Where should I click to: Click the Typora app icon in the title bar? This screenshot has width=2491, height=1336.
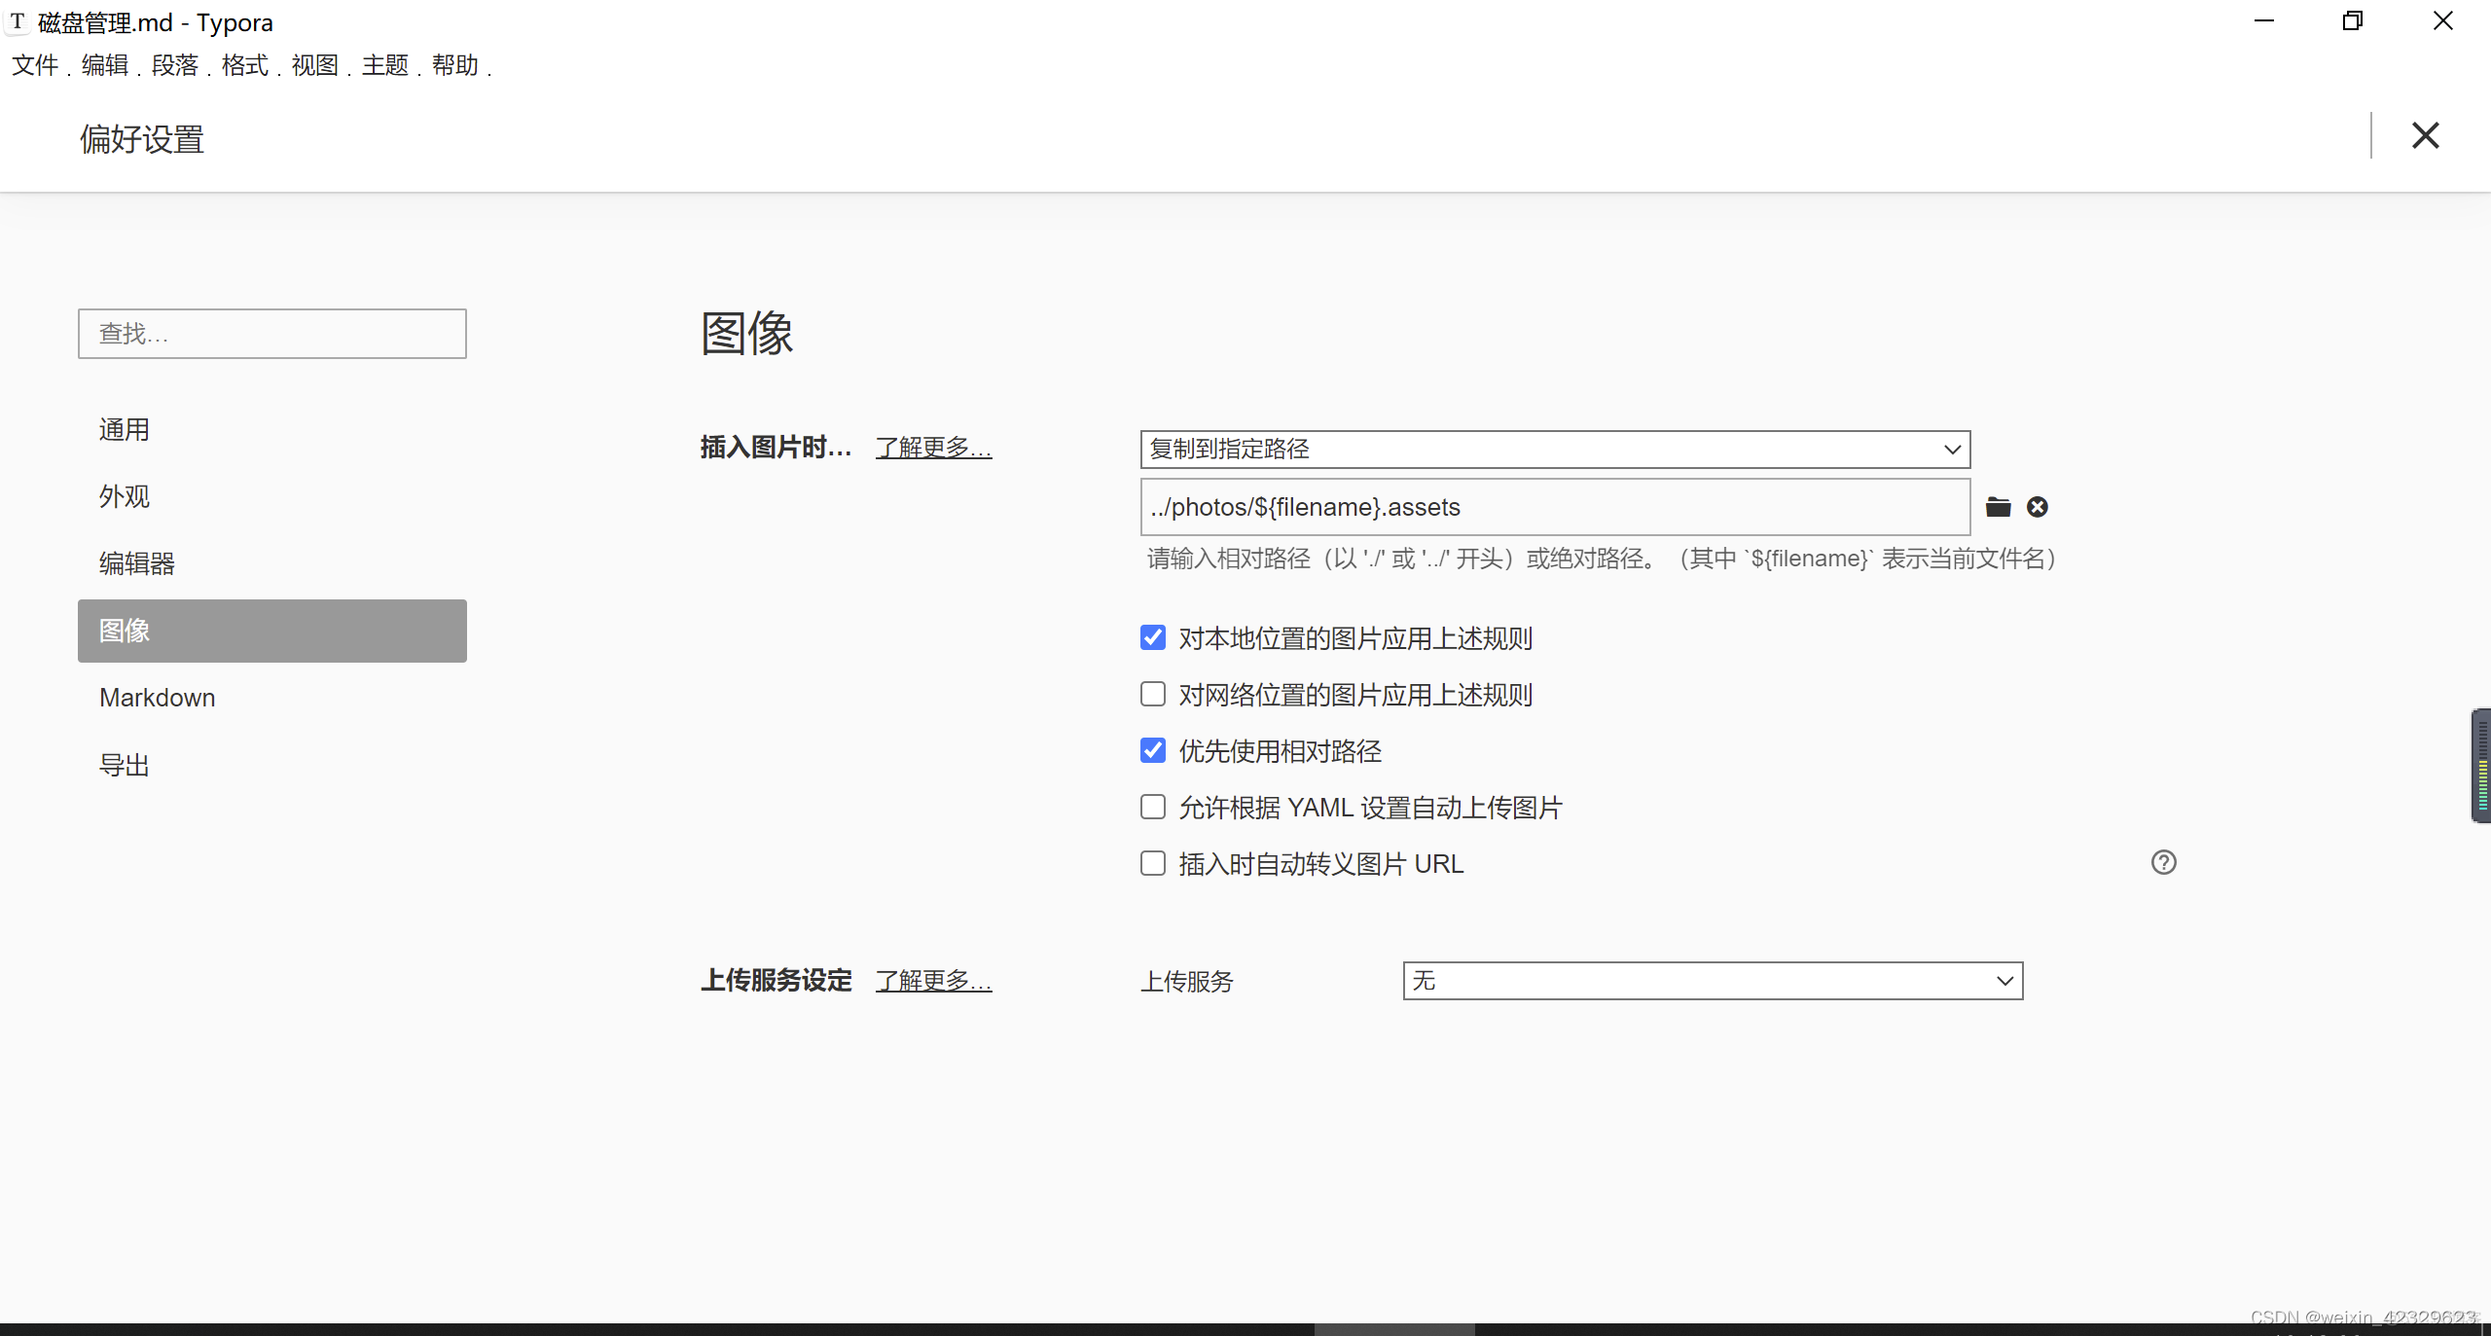coord(18,21)
